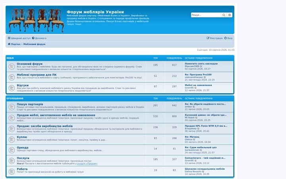The width and height of the screenshot is (286, 179).
Task: Open Продам: засоби виробництва меблів forum
Action: [x=44, y=126]
